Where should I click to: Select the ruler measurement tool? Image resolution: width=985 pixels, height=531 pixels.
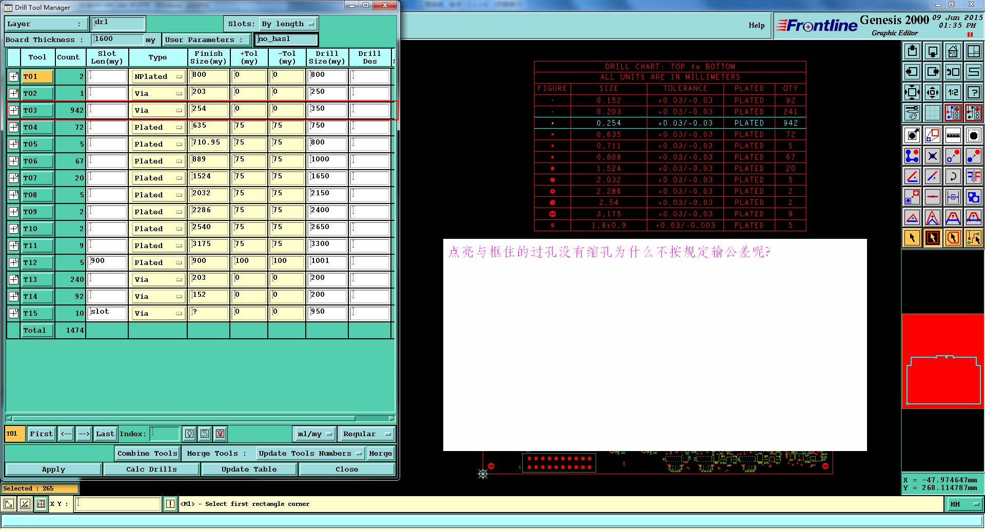(x=953, y=135)
